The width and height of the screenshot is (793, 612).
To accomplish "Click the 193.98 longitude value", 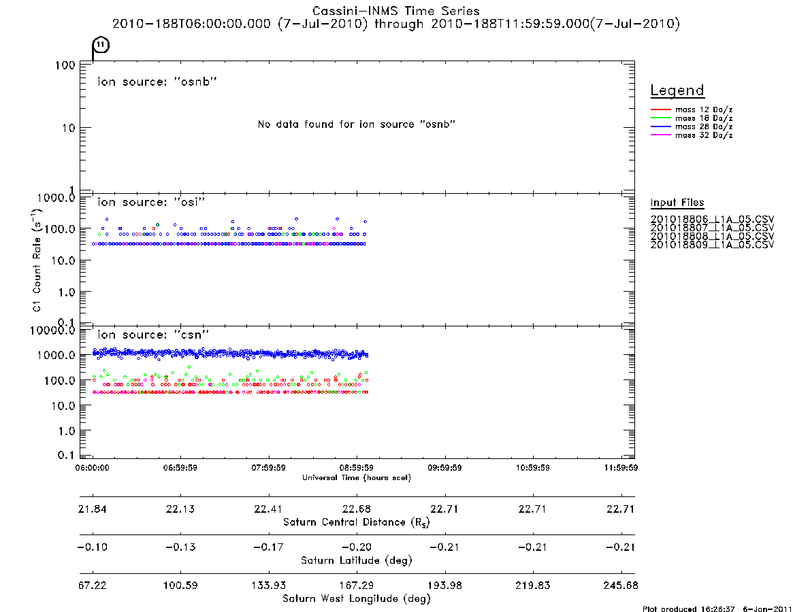I will point(444,585).
